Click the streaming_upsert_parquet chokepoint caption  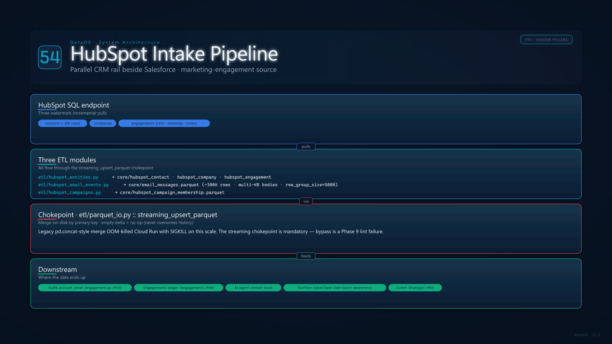coord(96,168)
